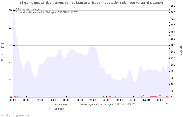Viewport: 183px width, 117px height.
Task: Click the red Percentage legend line marker
Action: (49, 104)
